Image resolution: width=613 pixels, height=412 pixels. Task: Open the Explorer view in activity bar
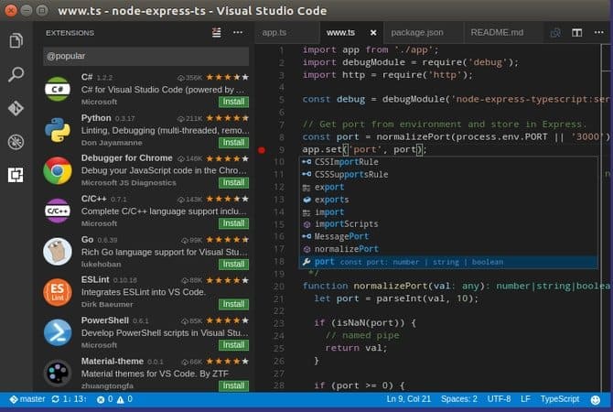click(16, 40)
